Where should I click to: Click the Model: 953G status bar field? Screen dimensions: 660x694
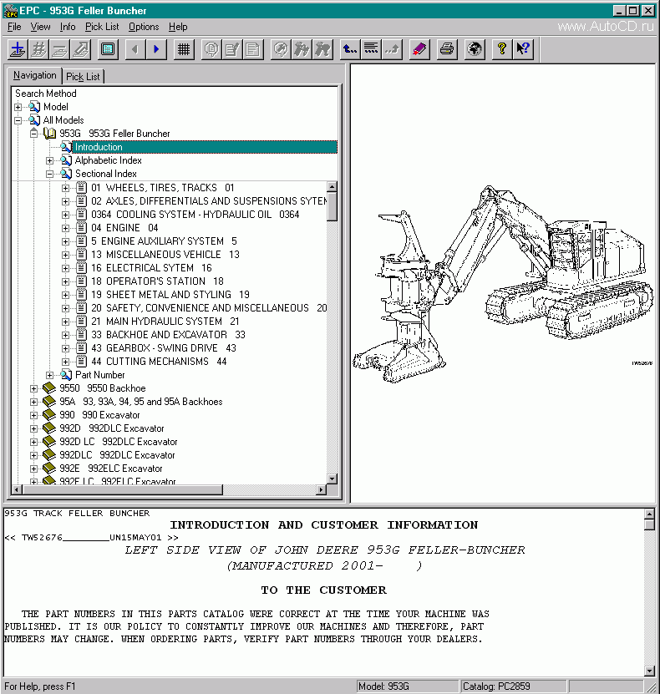(407, 686)
